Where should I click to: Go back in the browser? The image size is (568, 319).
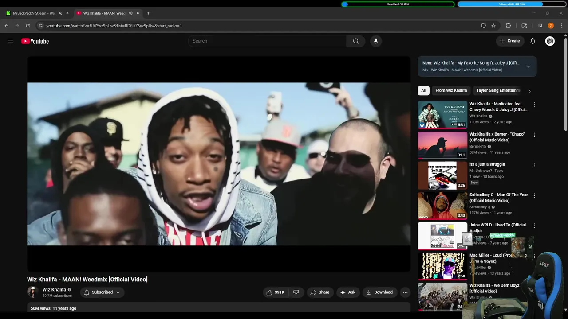[x=6, y=26]
